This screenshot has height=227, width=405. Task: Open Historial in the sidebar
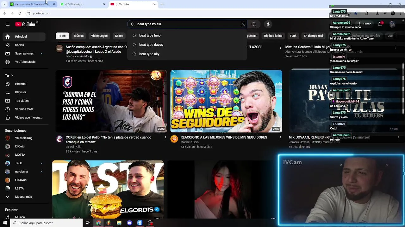pos(24,84)
